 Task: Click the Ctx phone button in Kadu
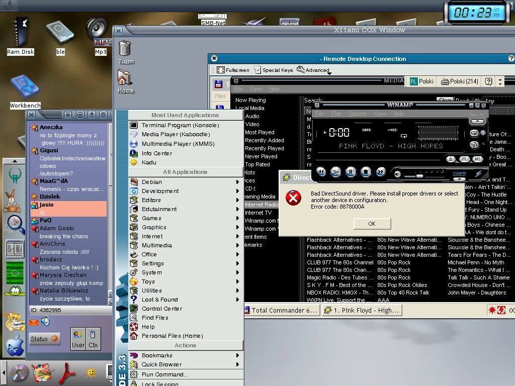click(93, 339)
